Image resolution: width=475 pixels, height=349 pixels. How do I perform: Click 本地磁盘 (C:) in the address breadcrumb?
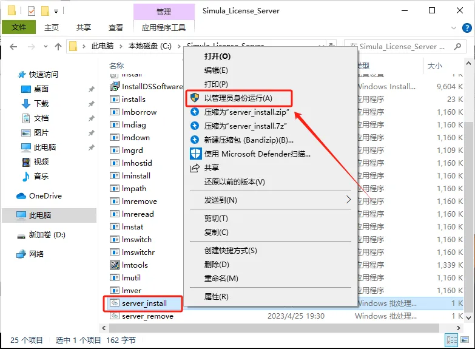tap(150, 46)
